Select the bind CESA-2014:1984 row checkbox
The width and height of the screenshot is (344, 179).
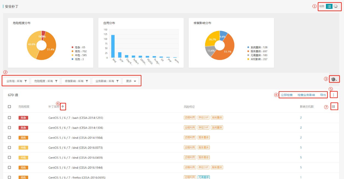pyautogui.click(x=9, y=138)
